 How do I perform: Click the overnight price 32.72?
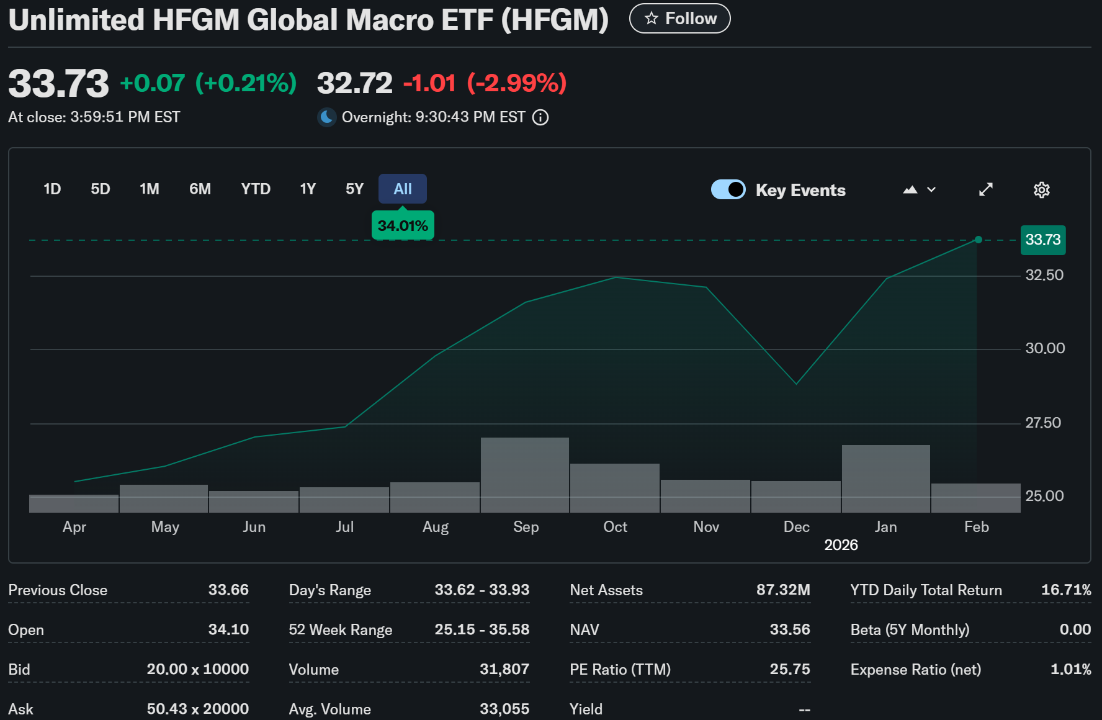click(355, 83)
